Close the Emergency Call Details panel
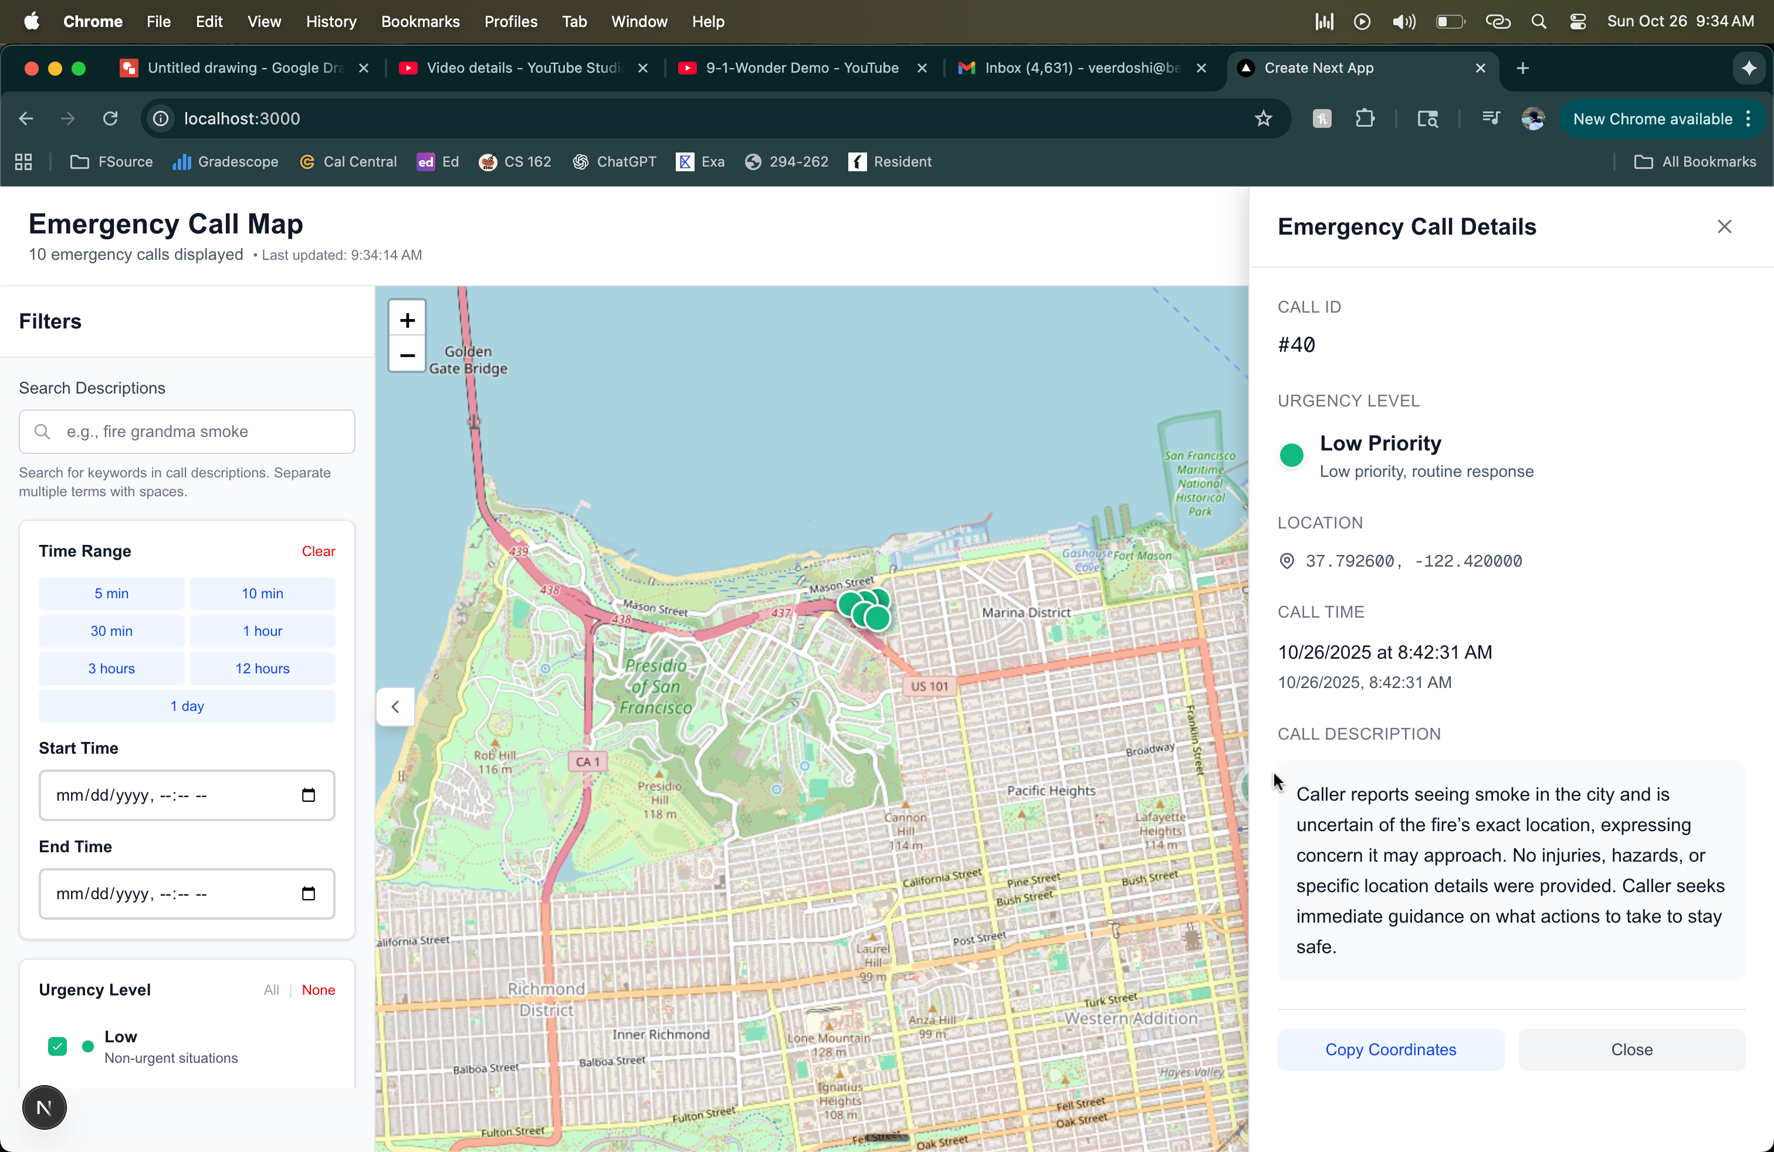The width and height of the screenshot is (1774, 1152). pos(1724,226)
